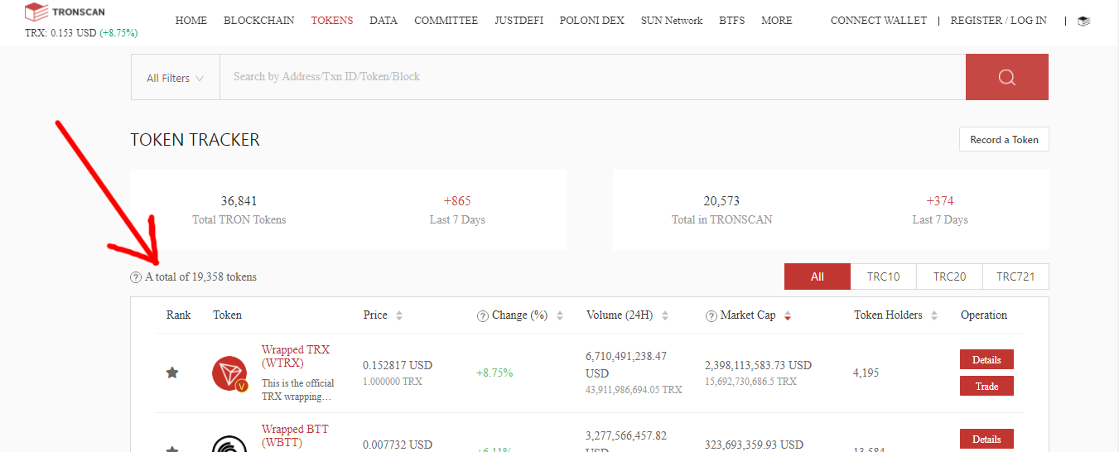Viewport: 1119px width, 452px height.
Task: Open the MORE menu
Action: [777, 20]
